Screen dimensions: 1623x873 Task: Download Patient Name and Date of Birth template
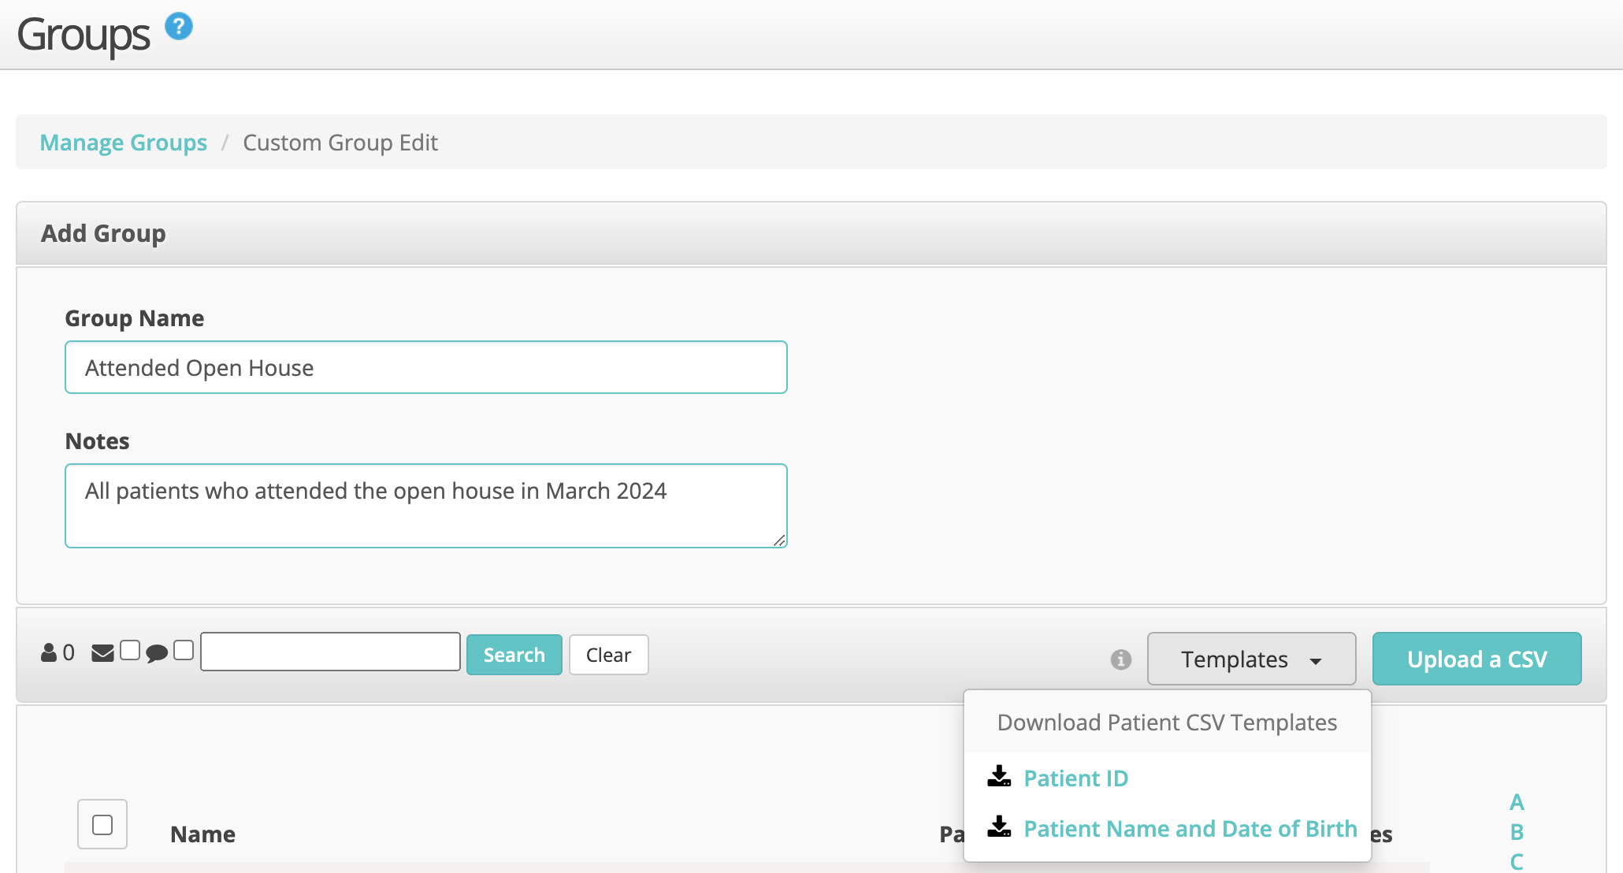point(1190,829)
